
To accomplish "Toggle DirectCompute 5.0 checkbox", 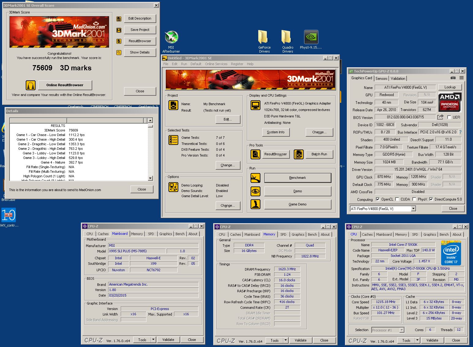I will pyautogui.click(x=431, y=199).
